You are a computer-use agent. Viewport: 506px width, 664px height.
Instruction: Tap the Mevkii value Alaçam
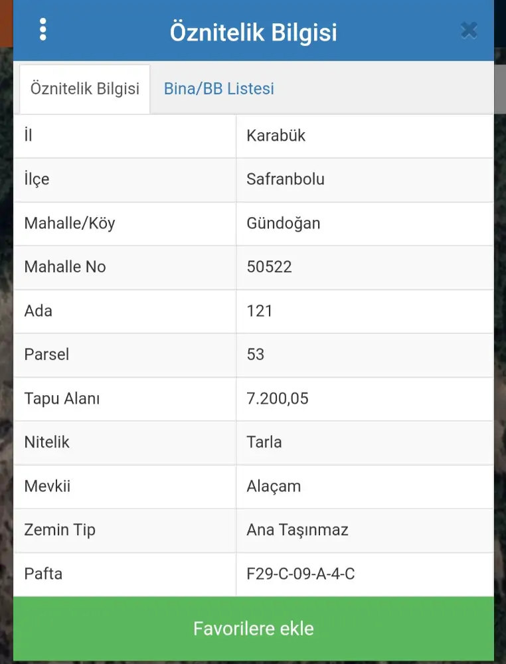[274, 486]
